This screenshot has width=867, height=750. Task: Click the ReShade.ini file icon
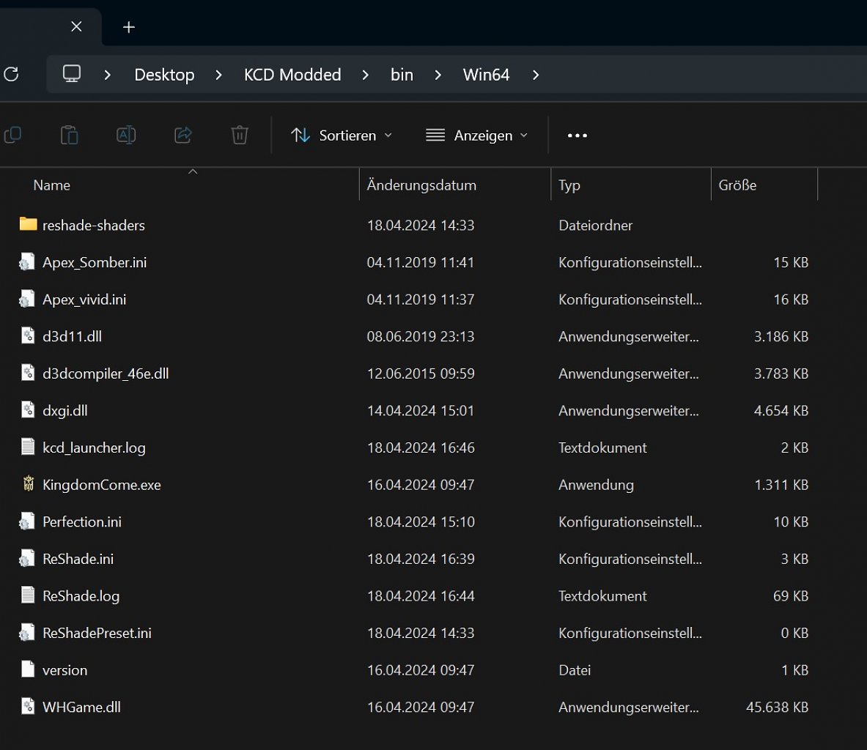point(27,557)
